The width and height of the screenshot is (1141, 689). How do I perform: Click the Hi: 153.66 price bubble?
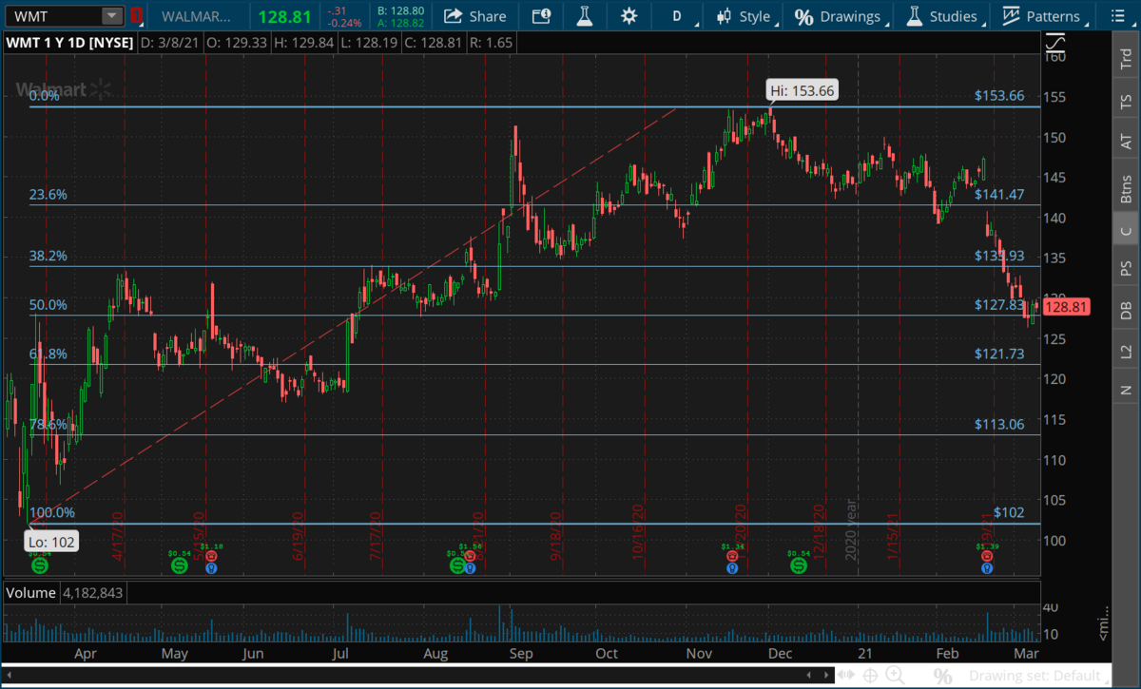pyautogui.click(x=803, y=90)
